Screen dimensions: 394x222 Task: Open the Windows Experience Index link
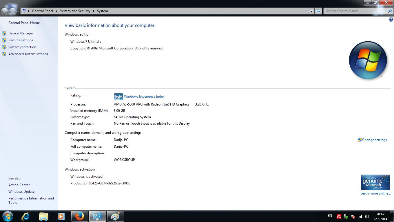point(144,97)
